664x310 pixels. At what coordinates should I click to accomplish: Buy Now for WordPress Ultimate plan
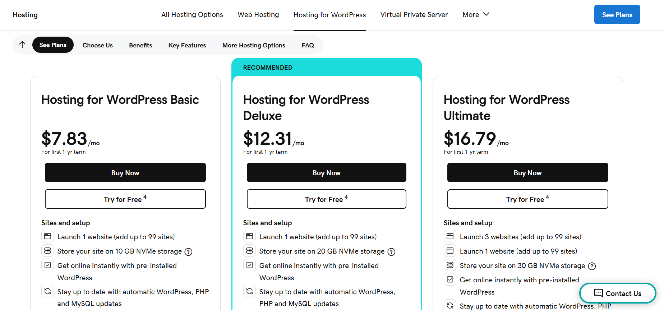(528, 172)
